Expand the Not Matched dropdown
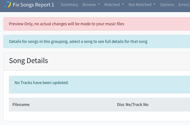Viewport: 190px width, 125px height. click(140, 5)
